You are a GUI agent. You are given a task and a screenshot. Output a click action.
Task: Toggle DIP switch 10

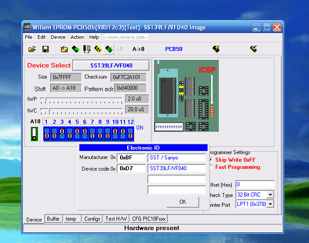115,134
